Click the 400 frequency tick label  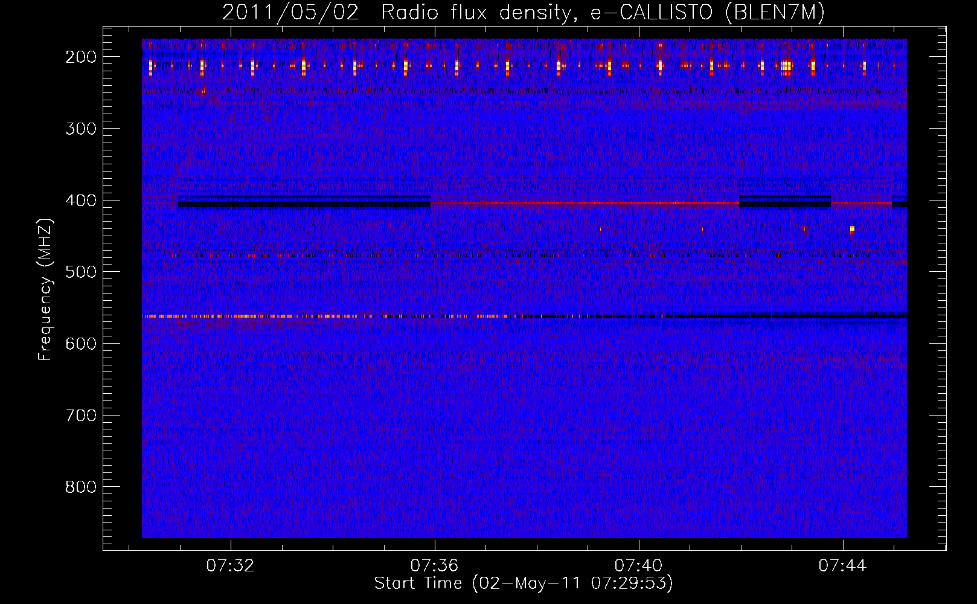[x=81, y=201]
